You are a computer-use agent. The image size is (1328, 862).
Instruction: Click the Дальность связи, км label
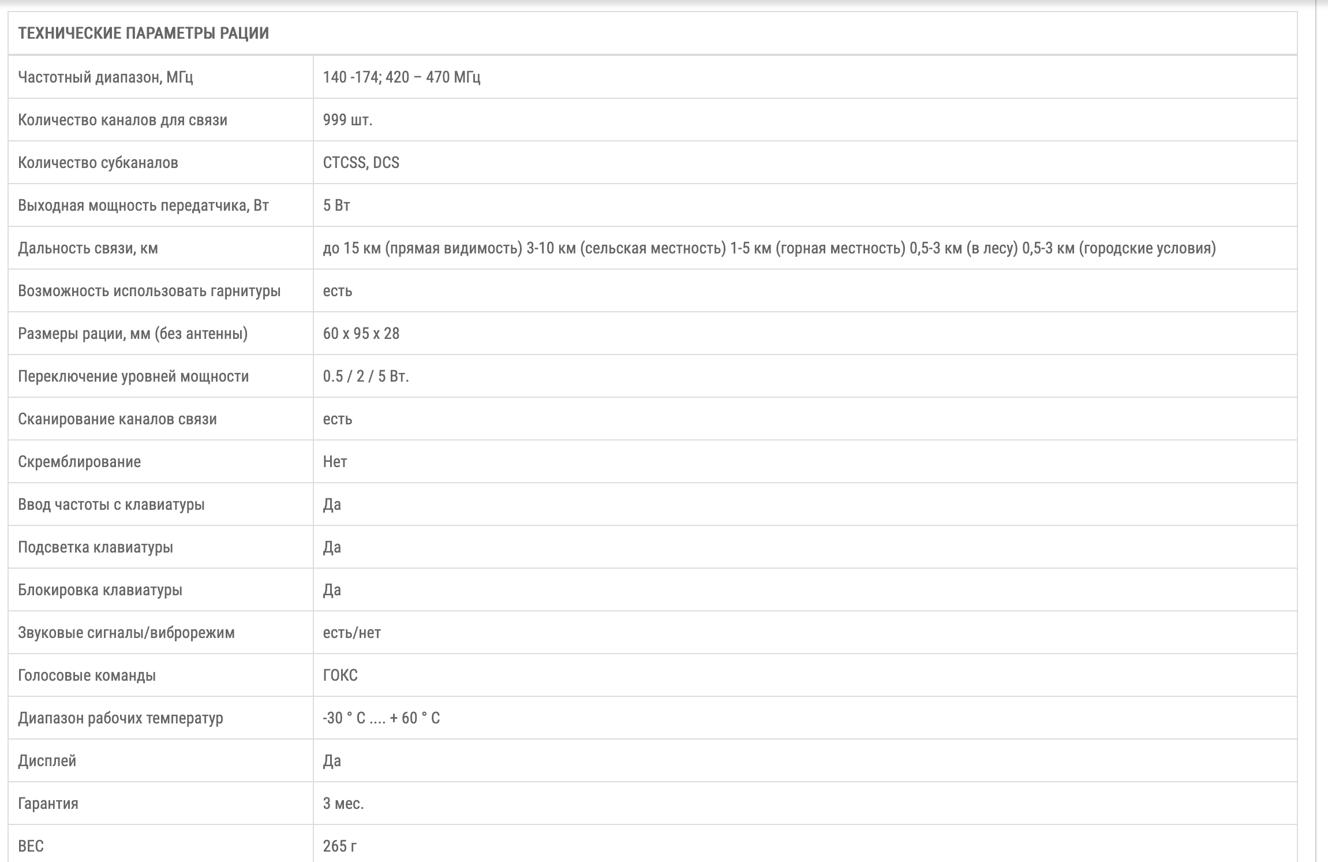pos(88,248)
